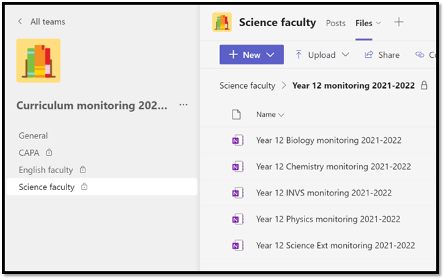Open Year 12 Physics monitoring 2021-2022
This screenshot has height=280, width=445.
click(328, 220)
